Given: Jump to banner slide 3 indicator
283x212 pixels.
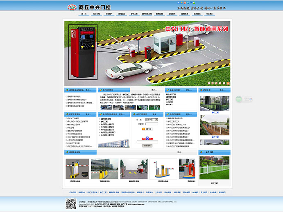Looking at the screenshot, I should 216,83.
